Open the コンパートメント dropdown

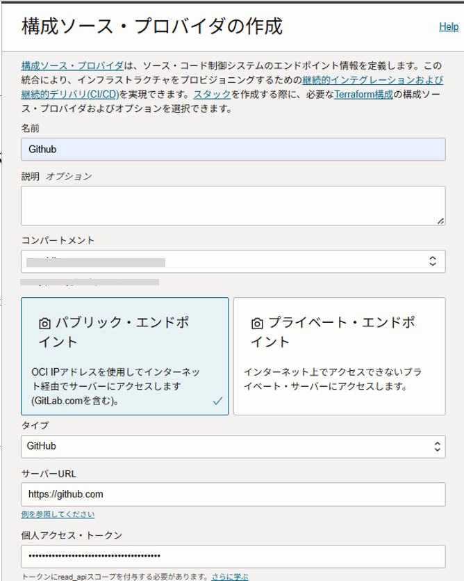233,261
